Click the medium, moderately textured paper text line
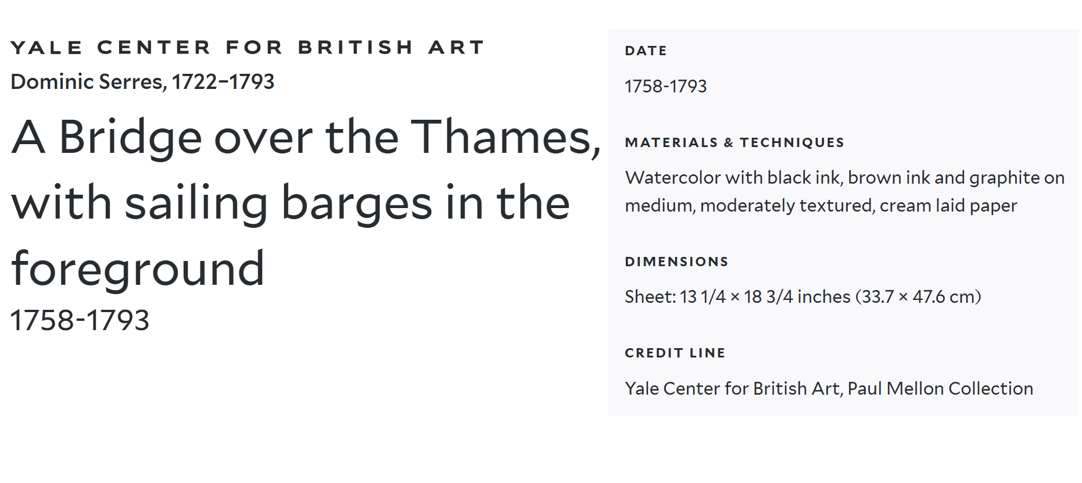This screenshot has height=483, width=1082. coord(821,206)
